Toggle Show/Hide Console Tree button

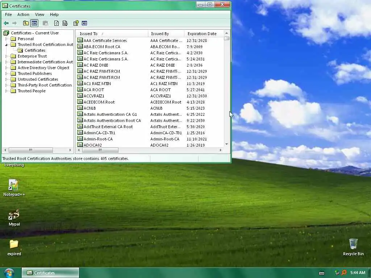point(34,23)
